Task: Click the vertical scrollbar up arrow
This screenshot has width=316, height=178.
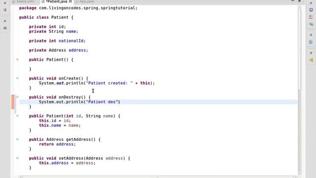Action: (300, 8)
